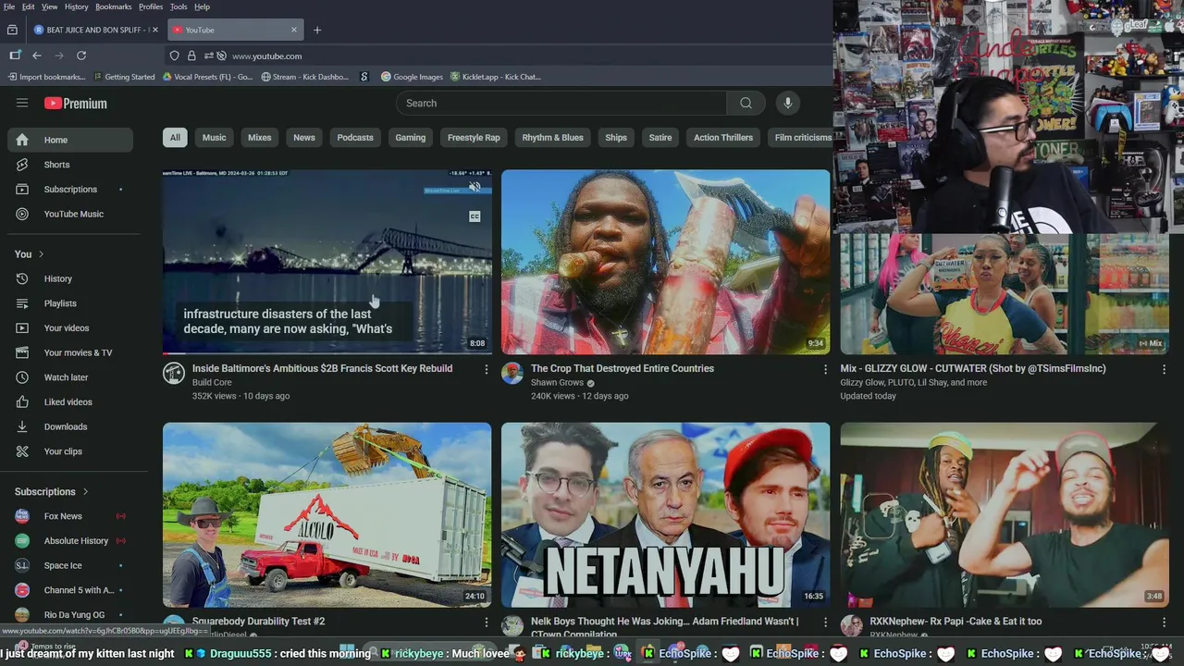
Task: Open YouTube Music in the sidebar
Action: click(70, 214)
